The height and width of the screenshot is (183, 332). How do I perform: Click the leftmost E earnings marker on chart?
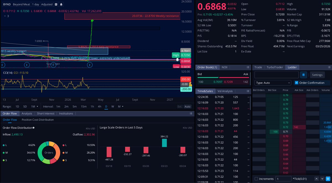(x=3, y=65)
